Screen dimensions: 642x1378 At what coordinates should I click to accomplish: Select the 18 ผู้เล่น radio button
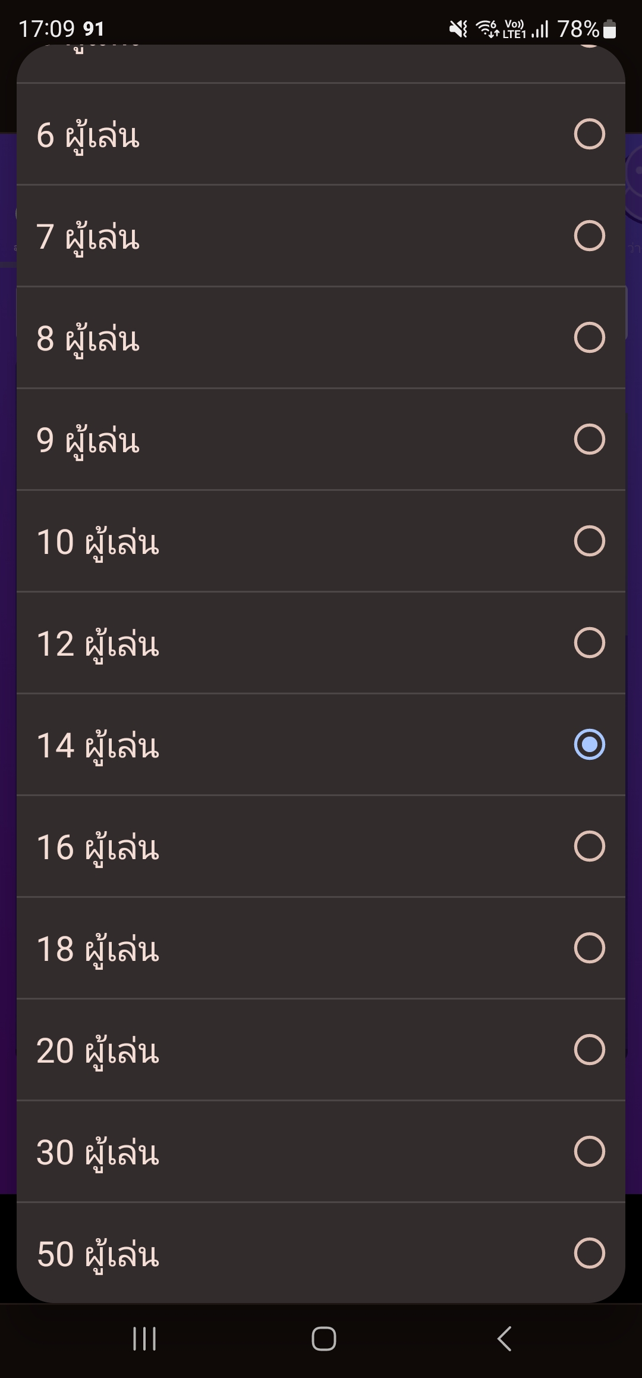pos(589,948)
